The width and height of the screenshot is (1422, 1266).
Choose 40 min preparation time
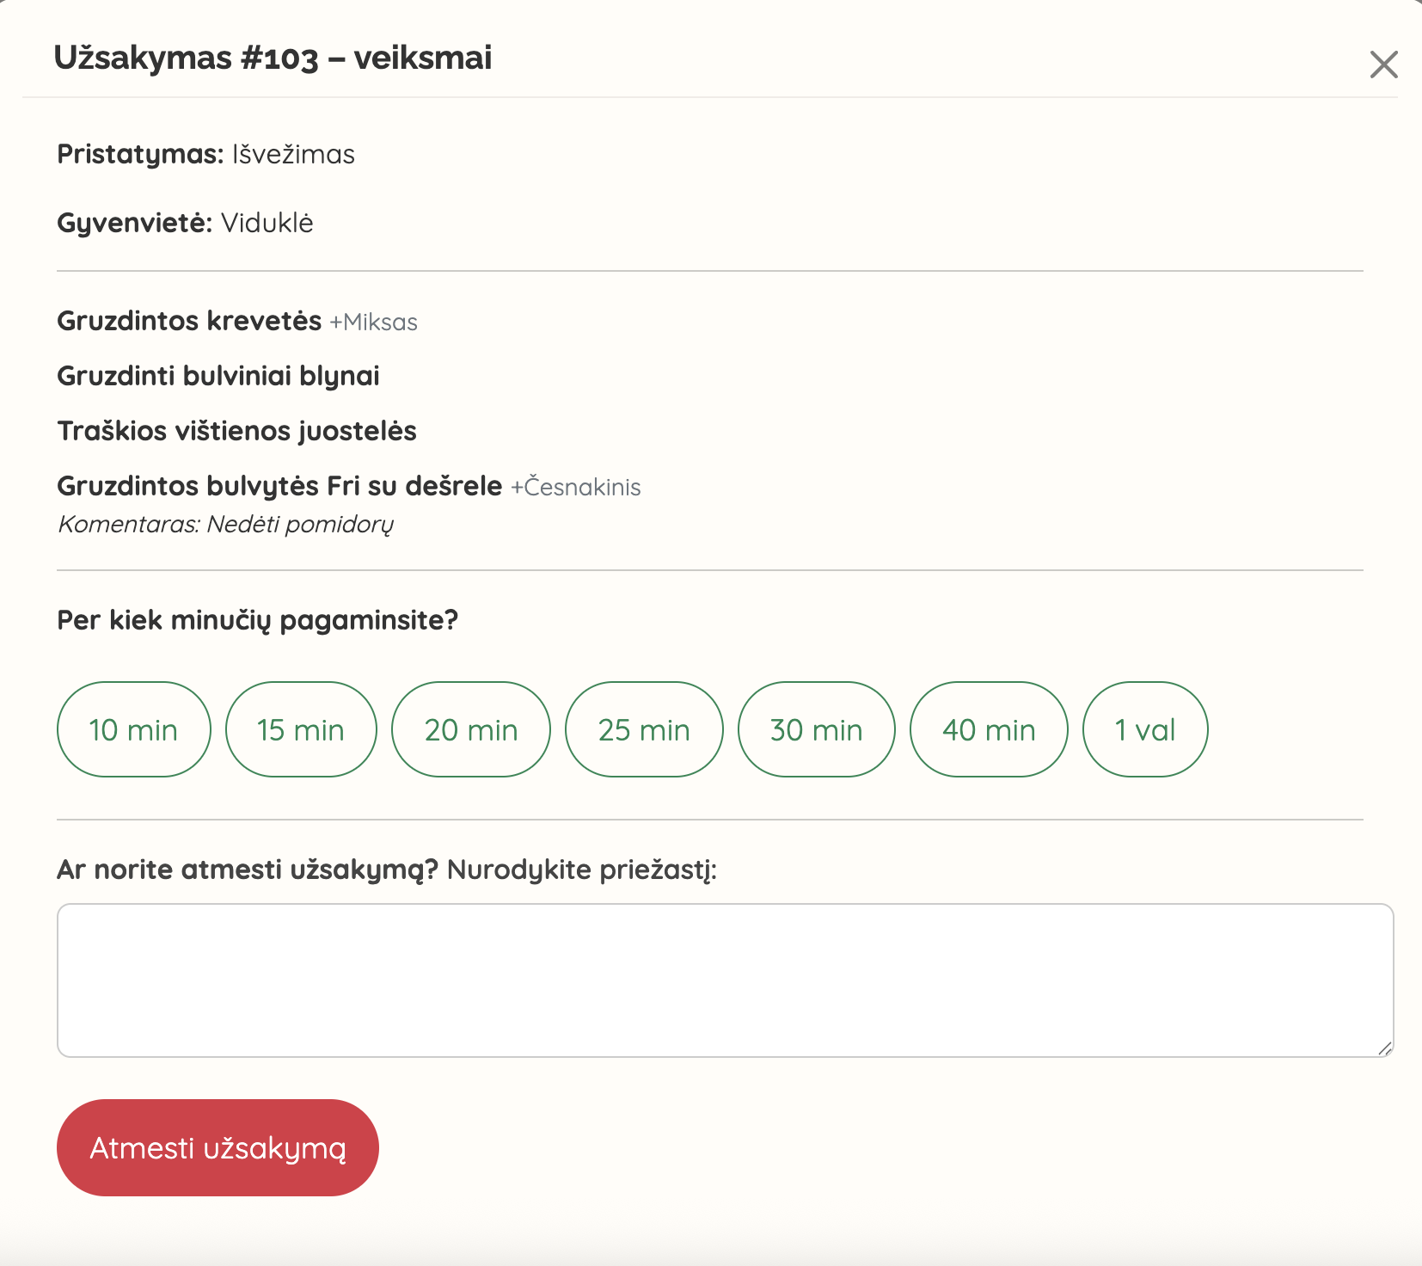coord(989,729)
